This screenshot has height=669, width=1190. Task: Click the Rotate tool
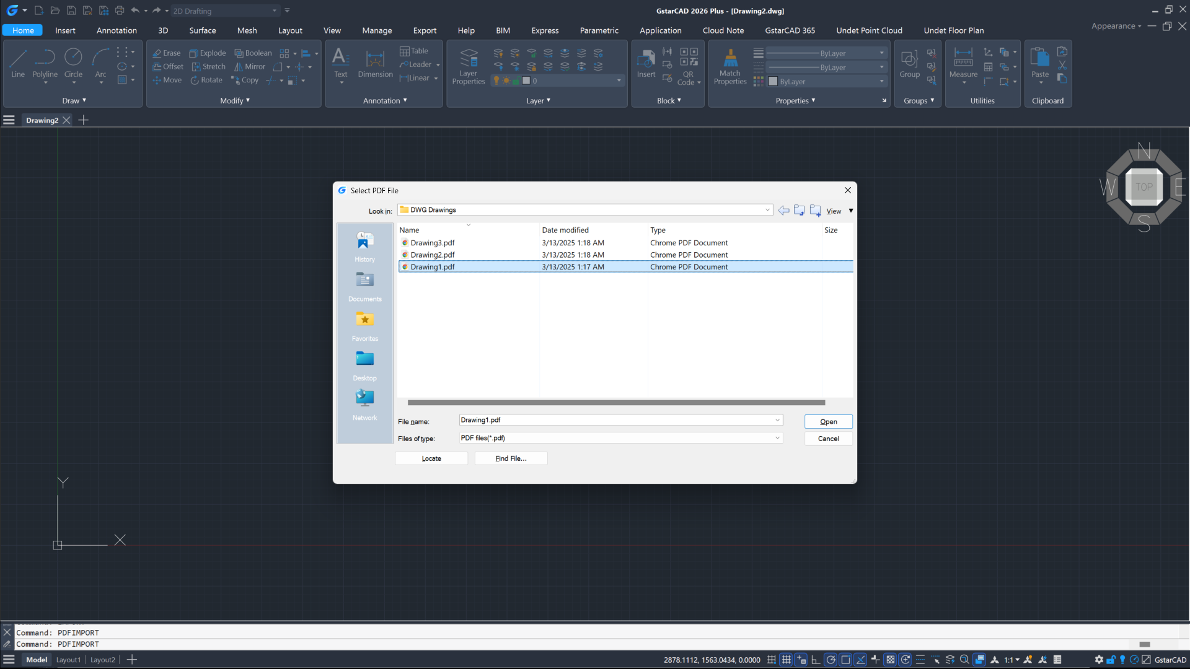(206, 81)
